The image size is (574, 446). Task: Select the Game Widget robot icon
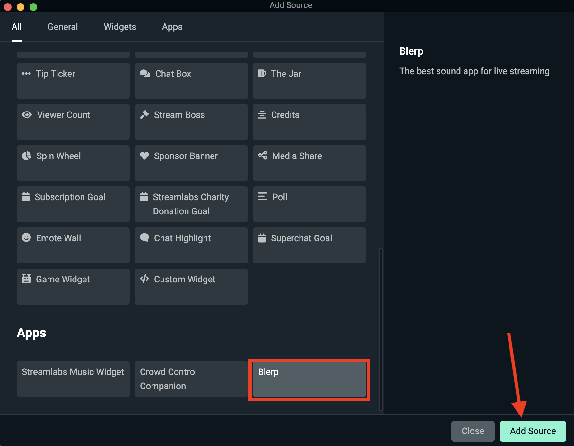point(27,279)
